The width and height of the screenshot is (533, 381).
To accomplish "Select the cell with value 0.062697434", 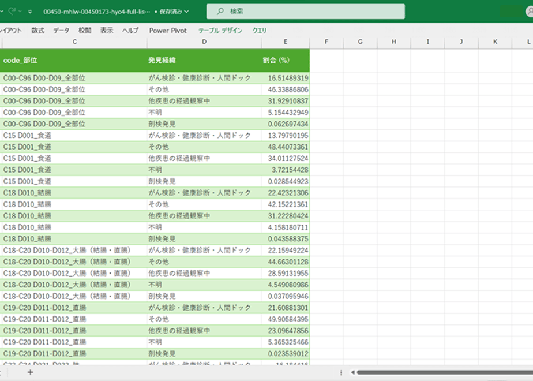I will pos(286,124).
